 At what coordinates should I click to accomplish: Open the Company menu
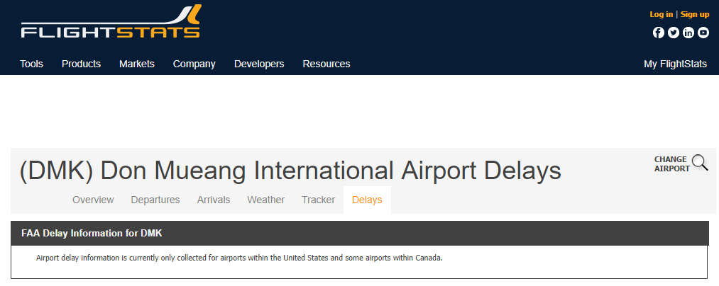pos(194,64)
